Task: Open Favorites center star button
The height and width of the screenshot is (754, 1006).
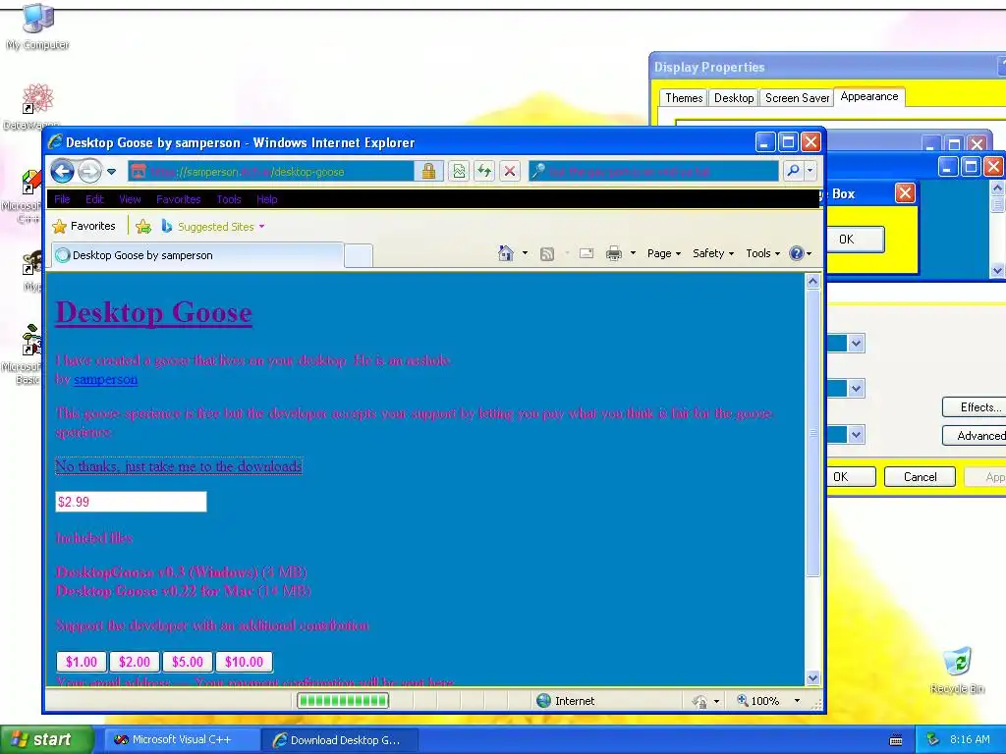Action: 84,227
